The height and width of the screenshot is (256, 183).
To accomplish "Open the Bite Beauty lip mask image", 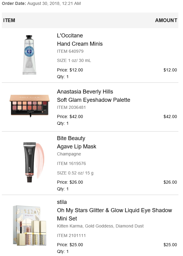I will click(33, 162).
